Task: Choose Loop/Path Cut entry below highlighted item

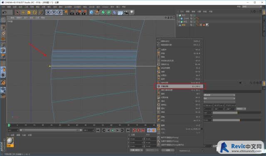Action: [x=180, y=90]
